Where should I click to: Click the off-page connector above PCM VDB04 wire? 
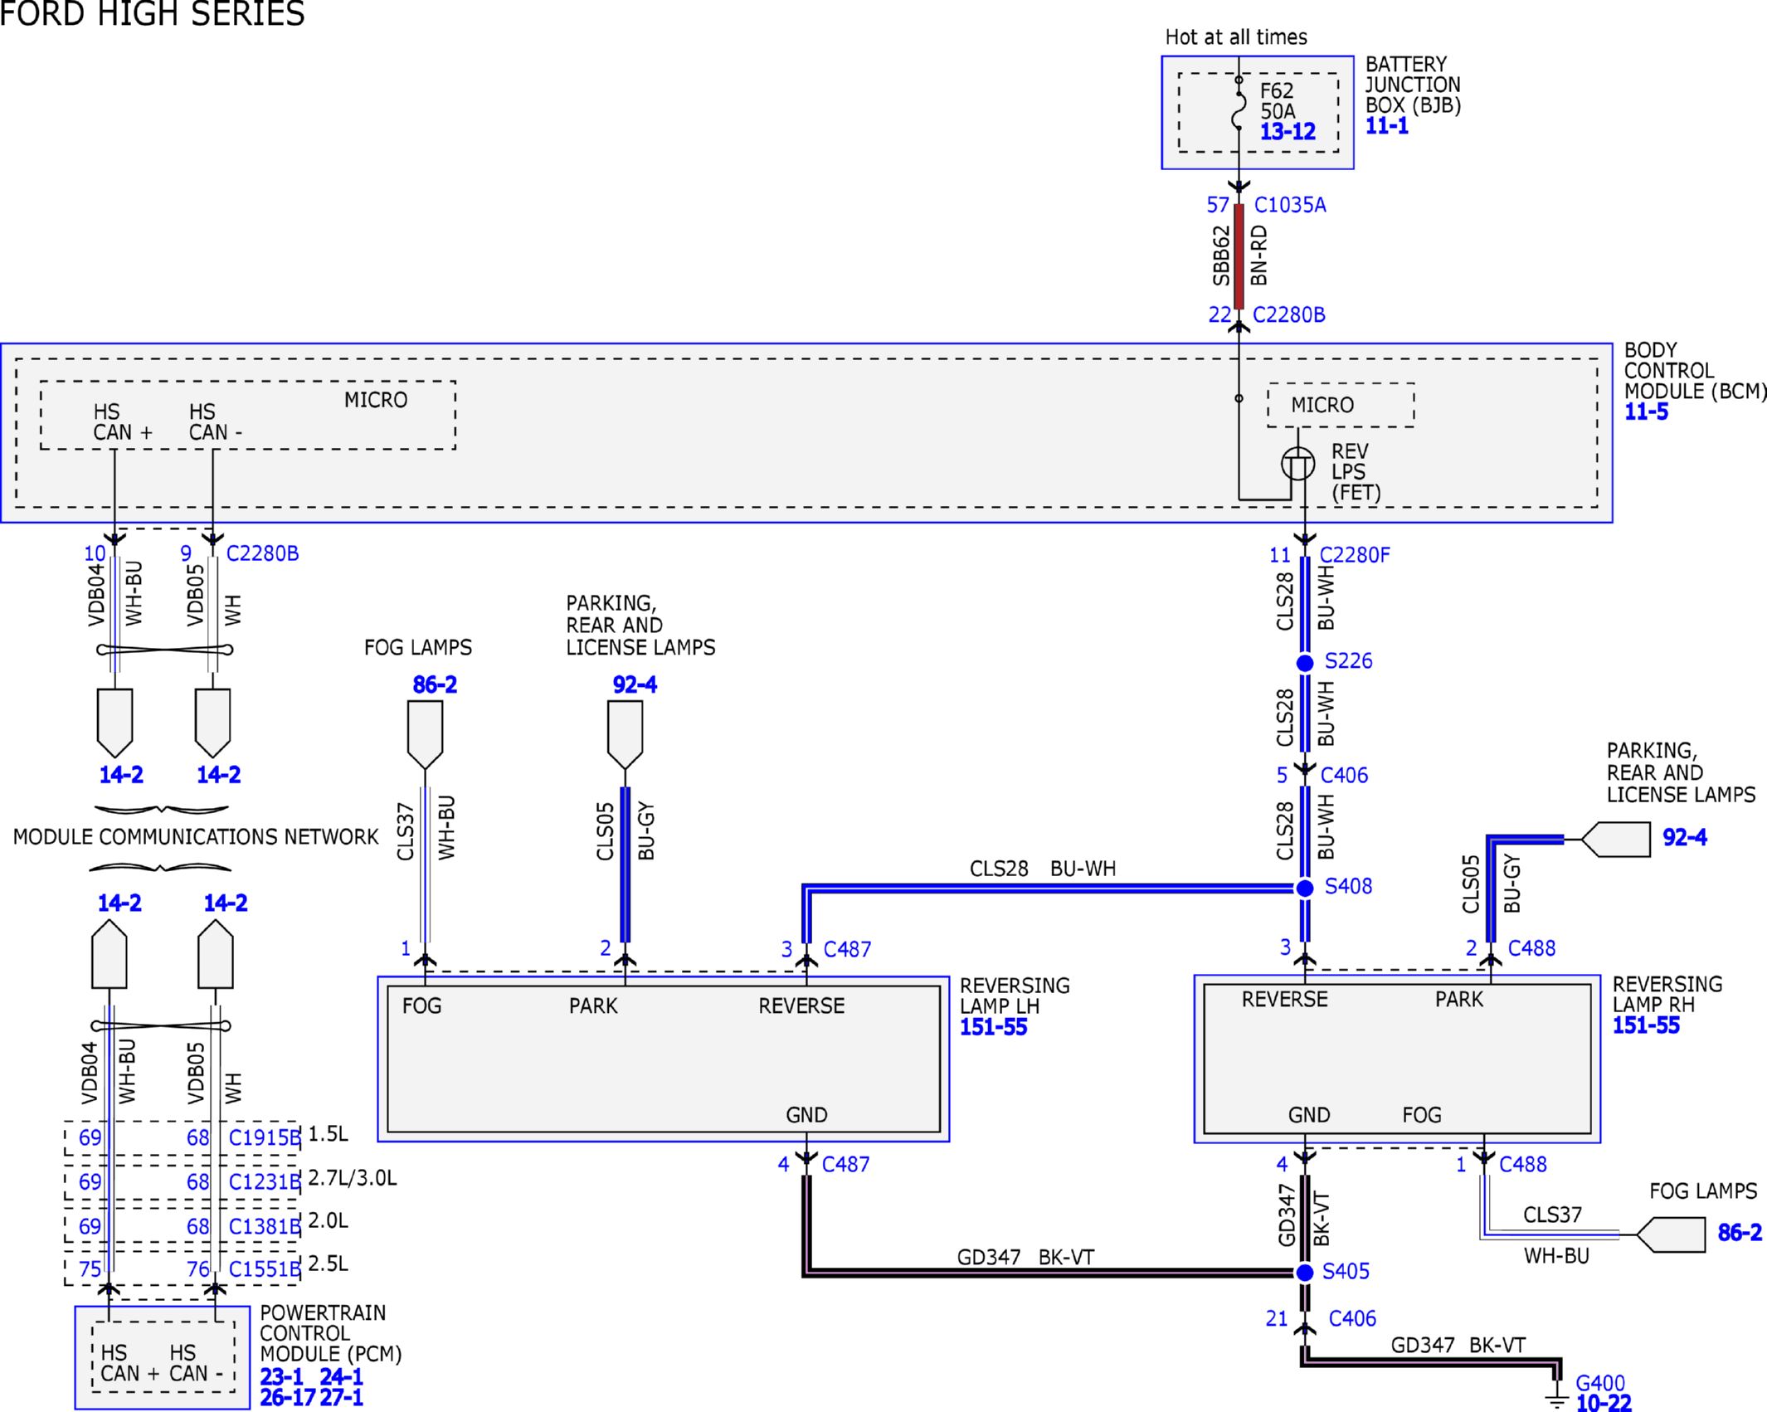point(109,953)
